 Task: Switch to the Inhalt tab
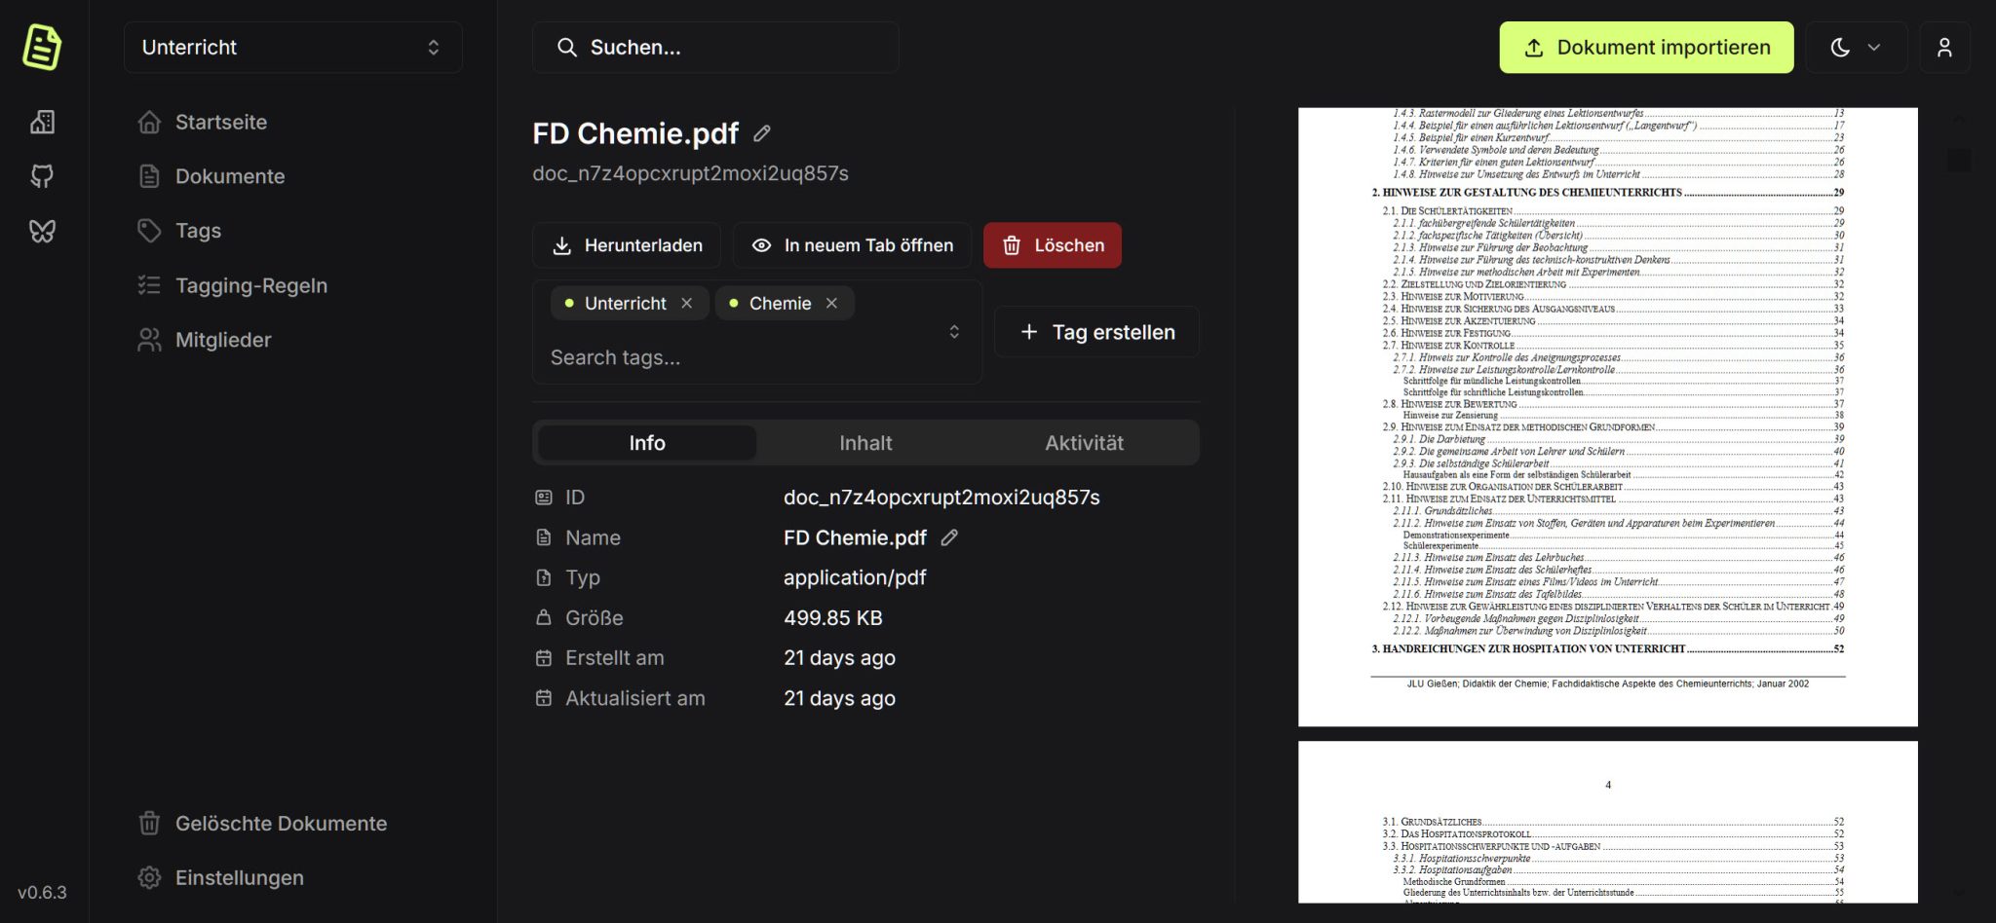(x=865, y=443)
